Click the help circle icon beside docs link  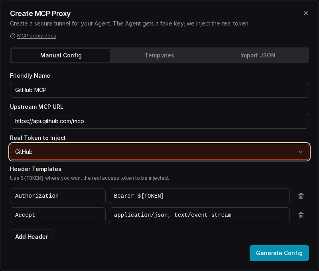(13, 36)
